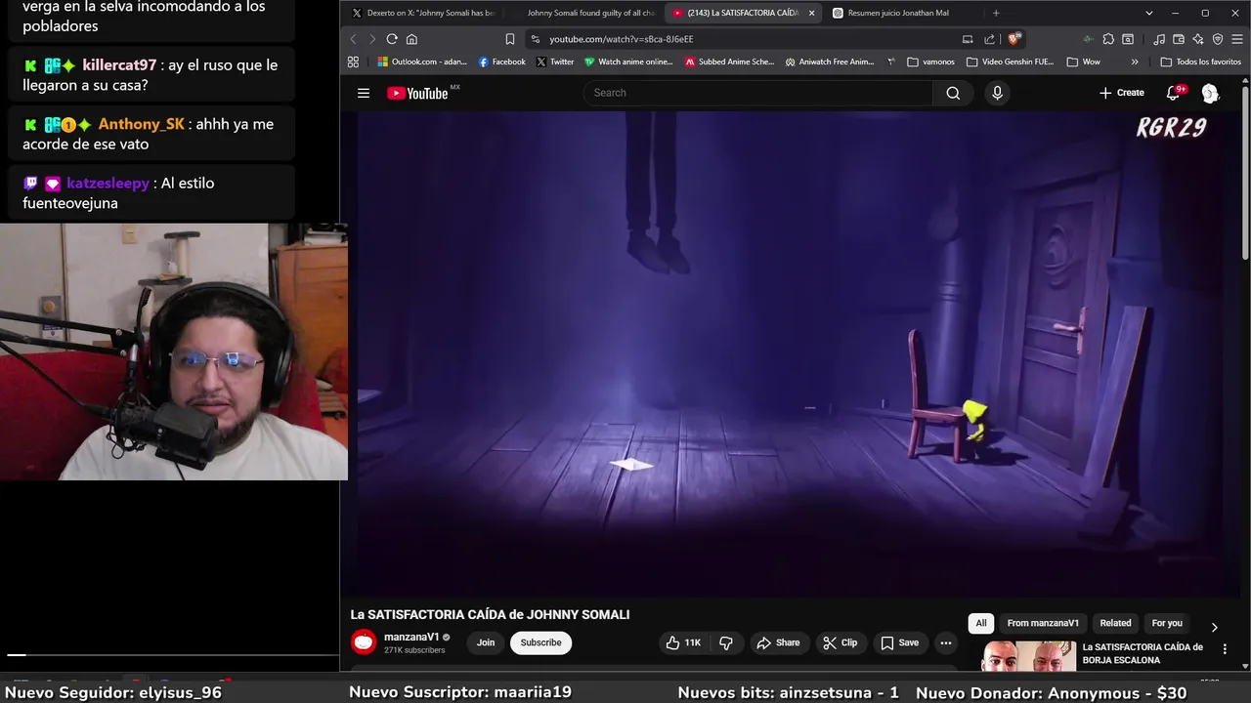Open more actions for the video

pyautogui.click(x=945, y=642)
